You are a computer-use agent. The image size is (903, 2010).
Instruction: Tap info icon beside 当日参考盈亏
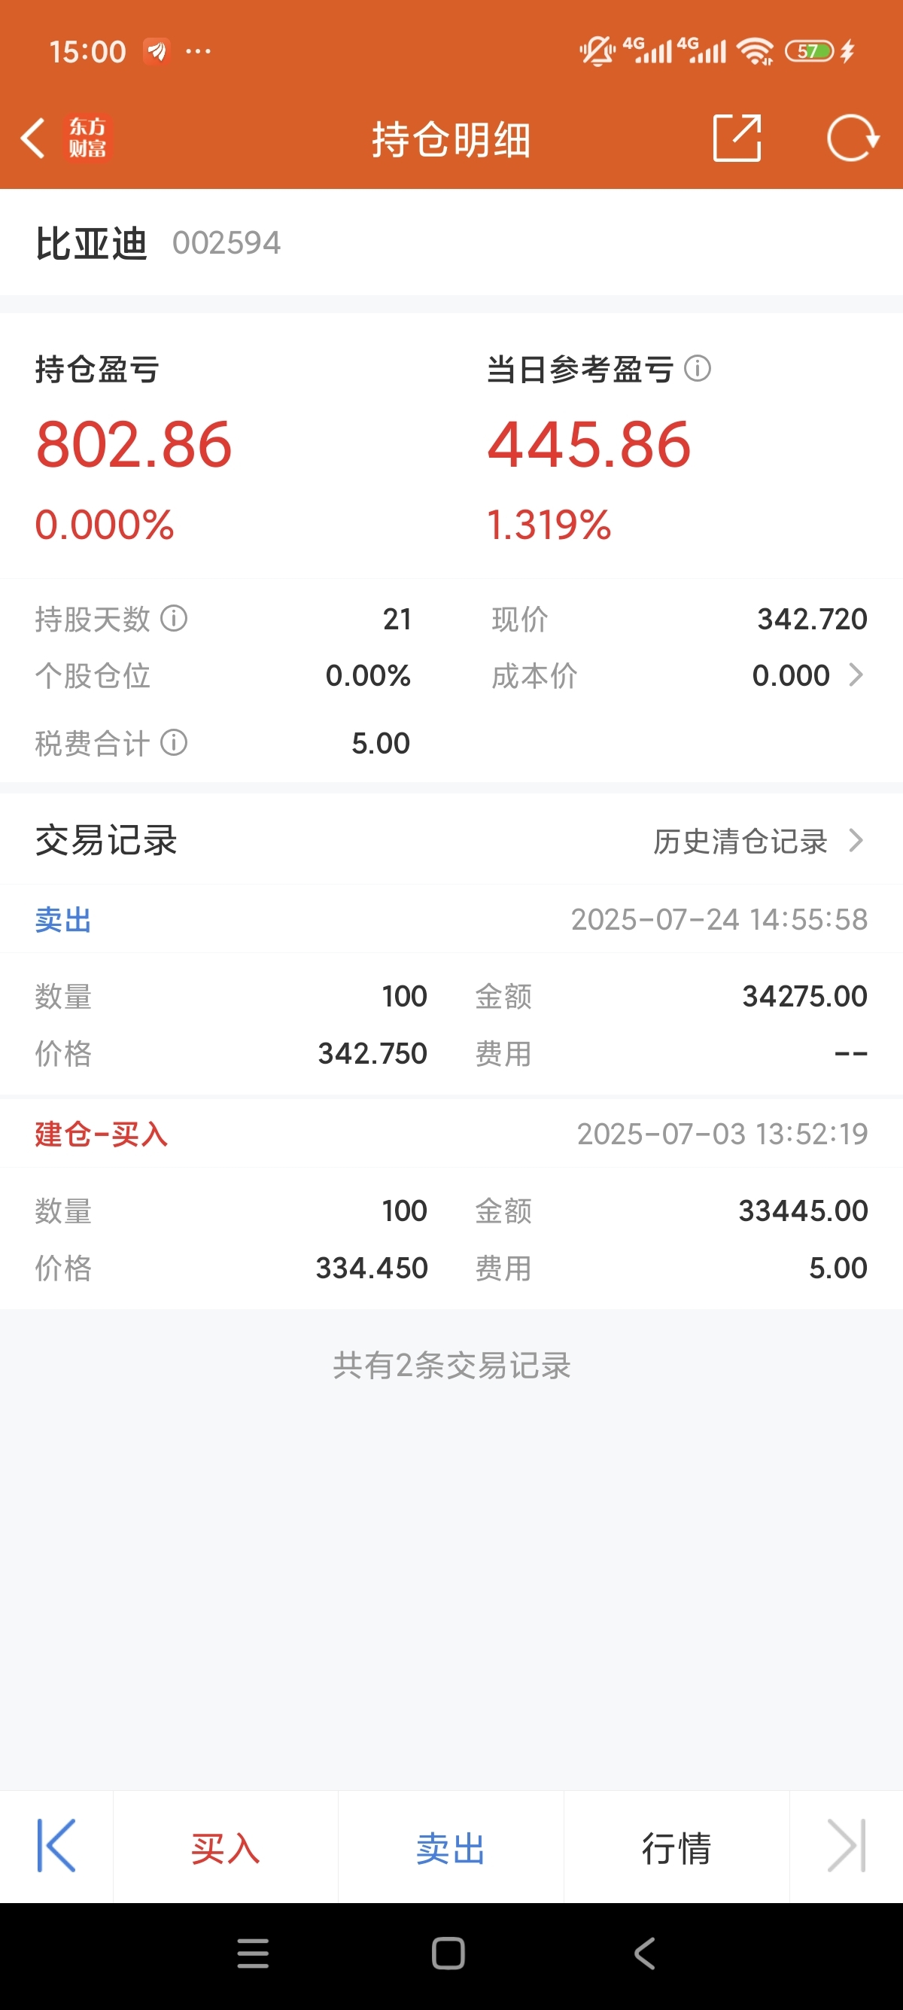[697, 368]
